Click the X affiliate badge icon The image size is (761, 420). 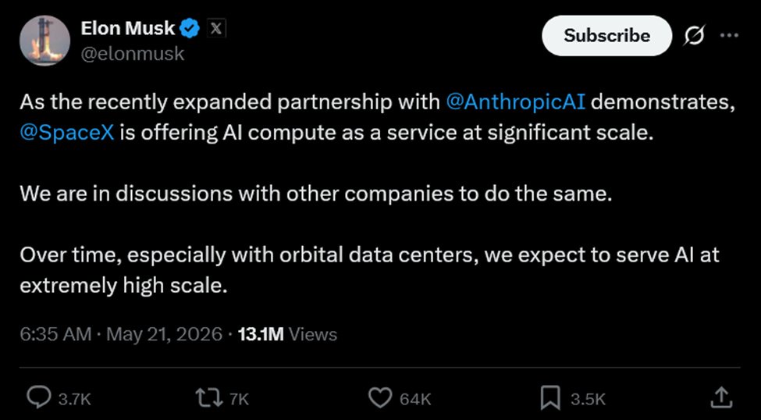tap(216, 29)
